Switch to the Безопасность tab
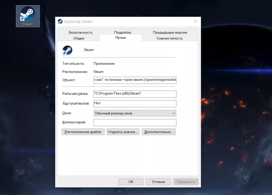This screenshot has width=272, height=195. 80,32
